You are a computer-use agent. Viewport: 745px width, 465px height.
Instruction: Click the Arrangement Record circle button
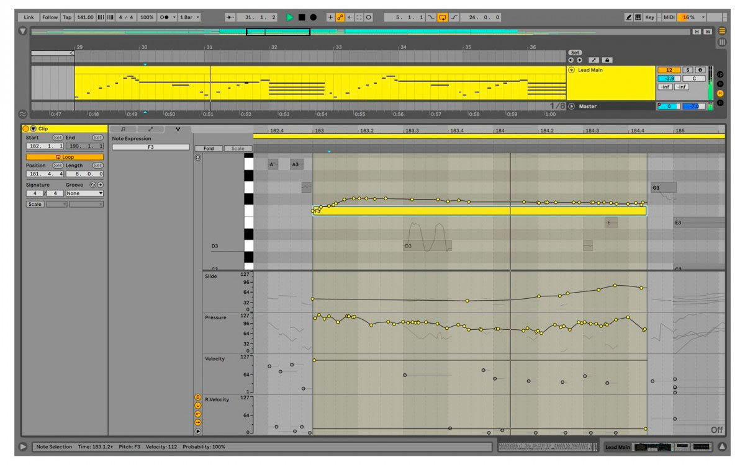point(314,17)
